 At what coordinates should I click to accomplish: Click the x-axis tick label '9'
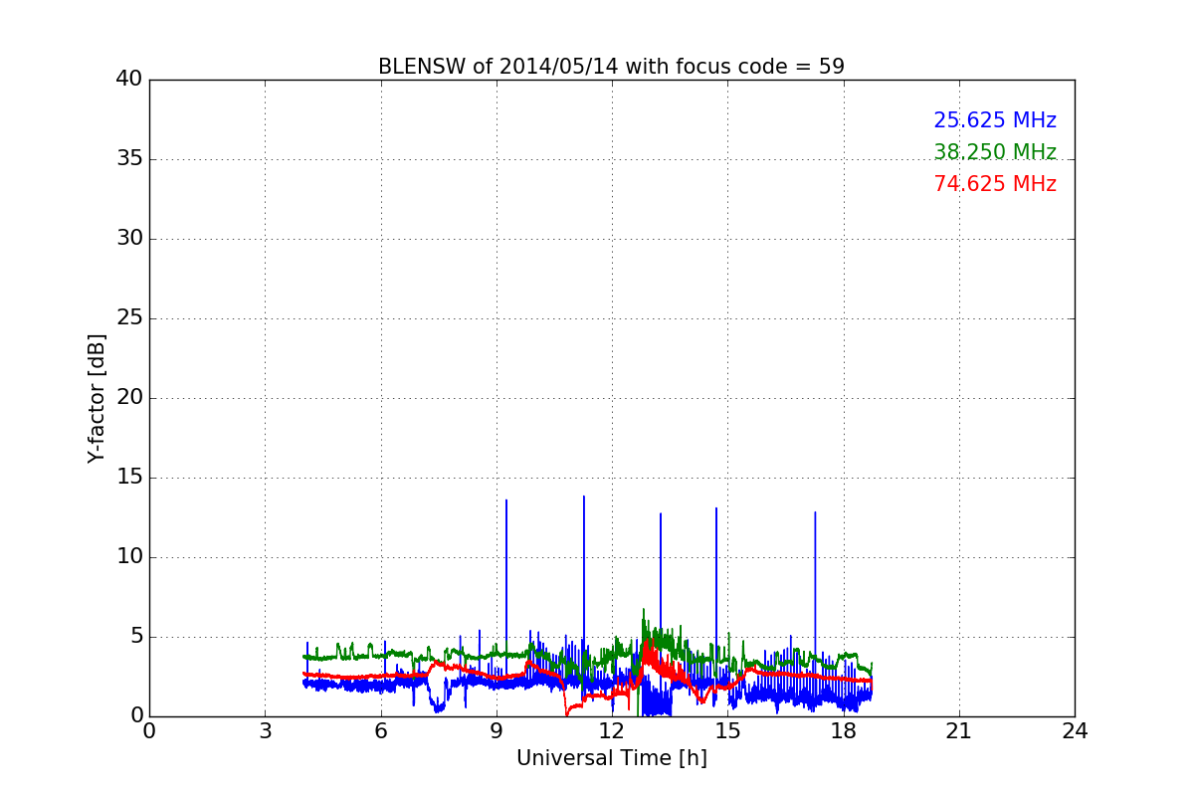[497, 731]
